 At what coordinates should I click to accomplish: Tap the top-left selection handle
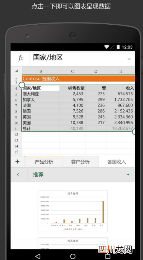click(22, 85)
